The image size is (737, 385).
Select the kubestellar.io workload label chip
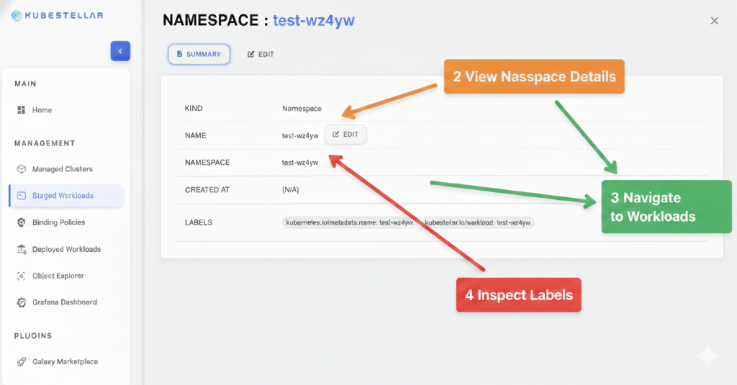[x=479, y=223]
